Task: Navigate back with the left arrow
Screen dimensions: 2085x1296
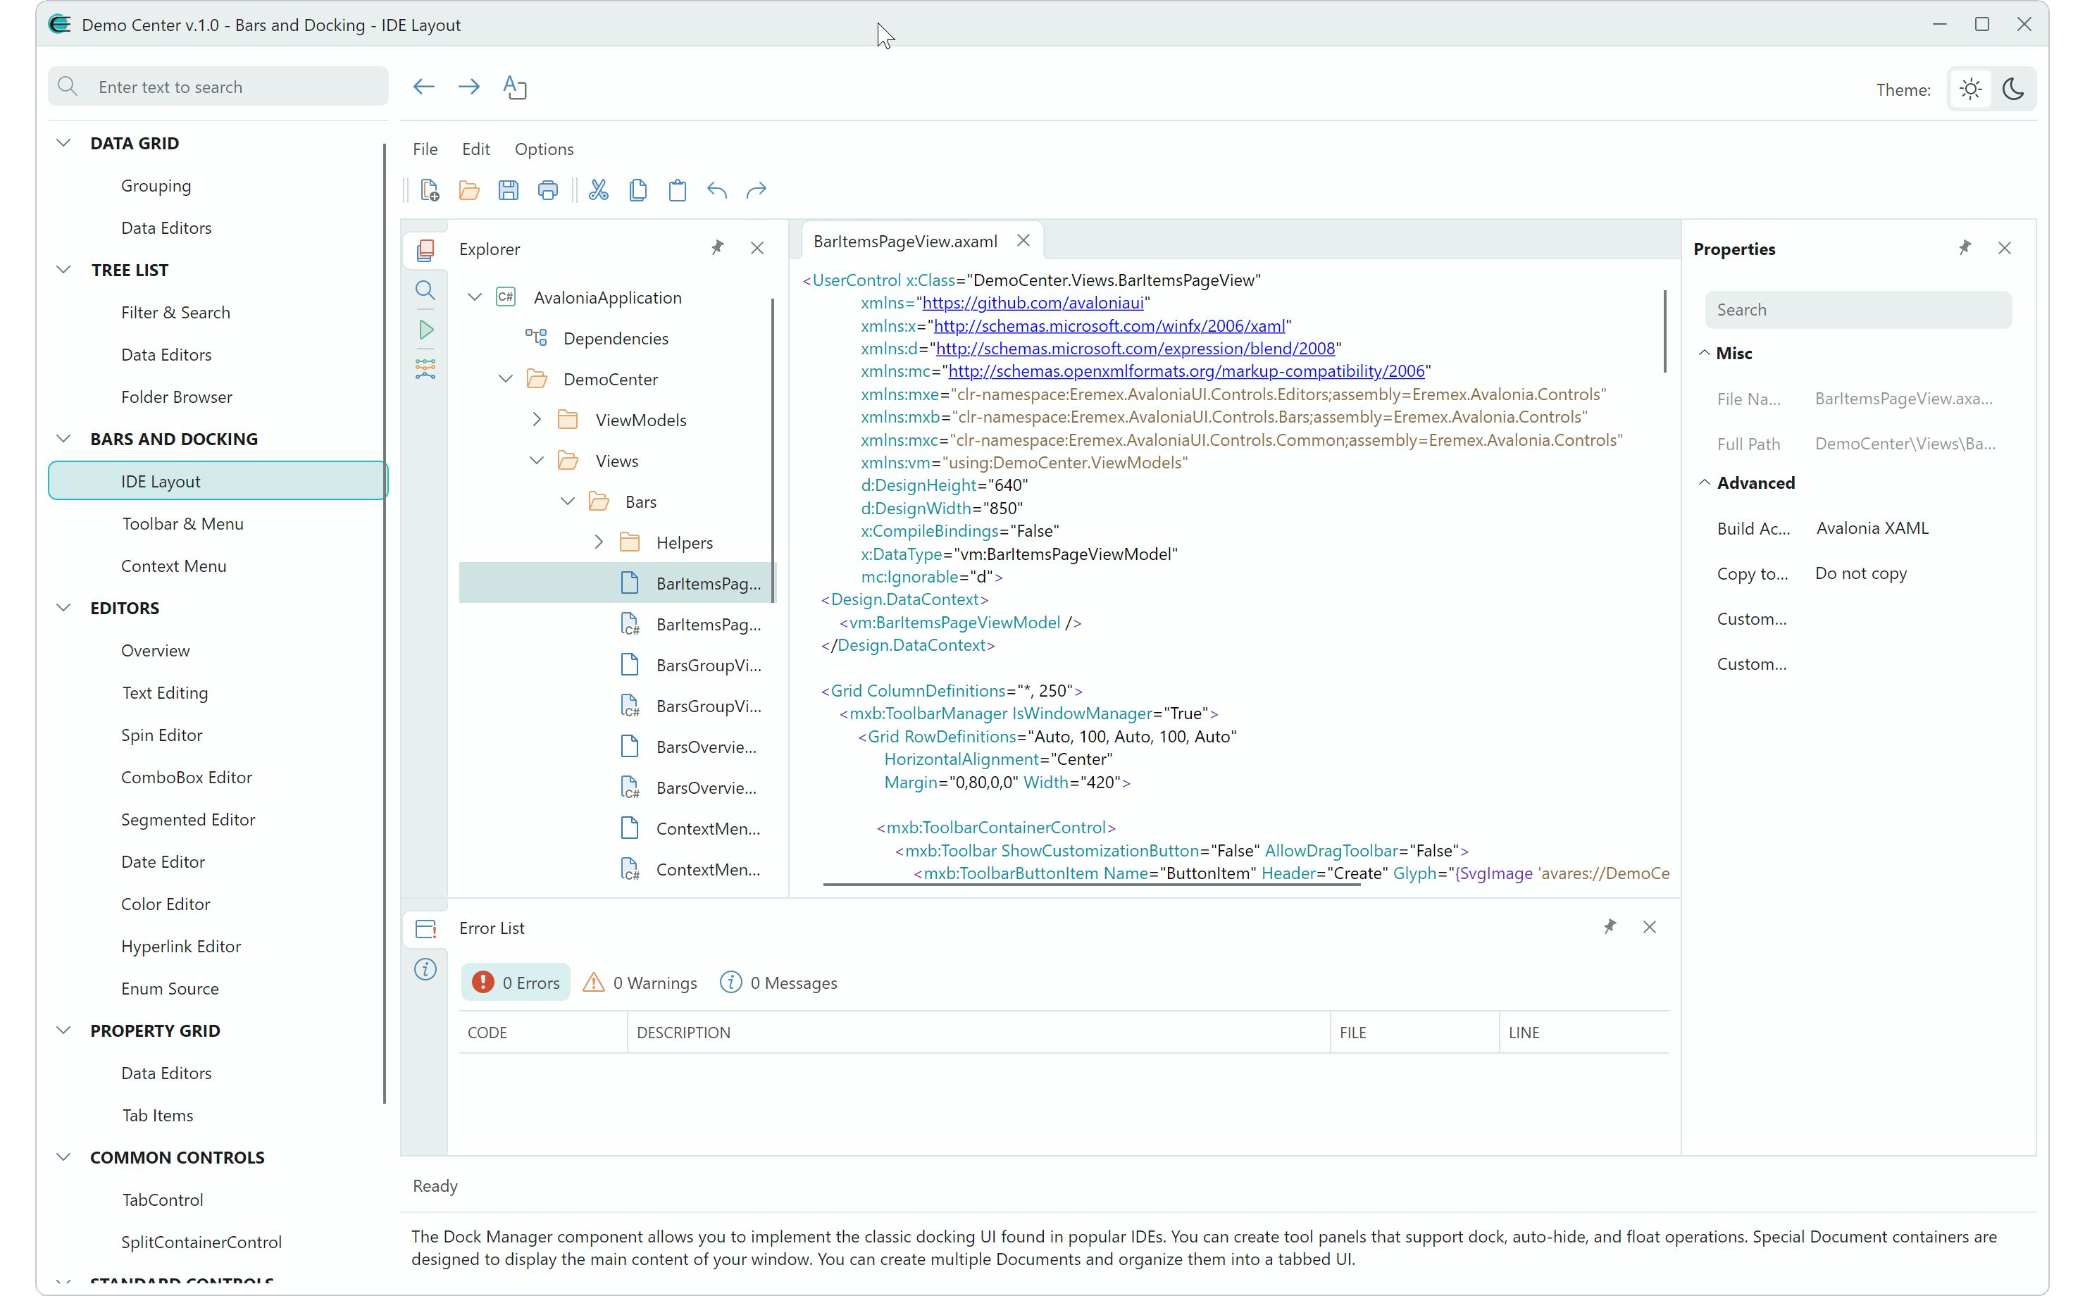Action: click(423, 87)
